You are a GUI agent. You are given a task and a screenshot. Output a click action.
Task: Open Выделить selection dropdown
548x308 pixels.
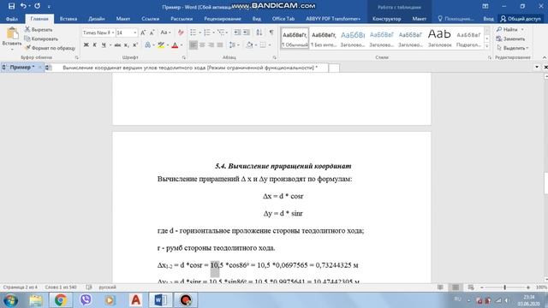(512, 48)
